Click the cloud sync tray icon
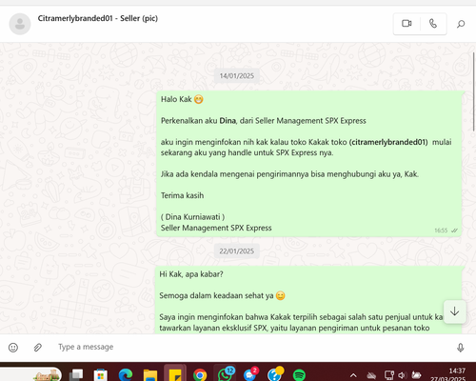 point(371,375)
